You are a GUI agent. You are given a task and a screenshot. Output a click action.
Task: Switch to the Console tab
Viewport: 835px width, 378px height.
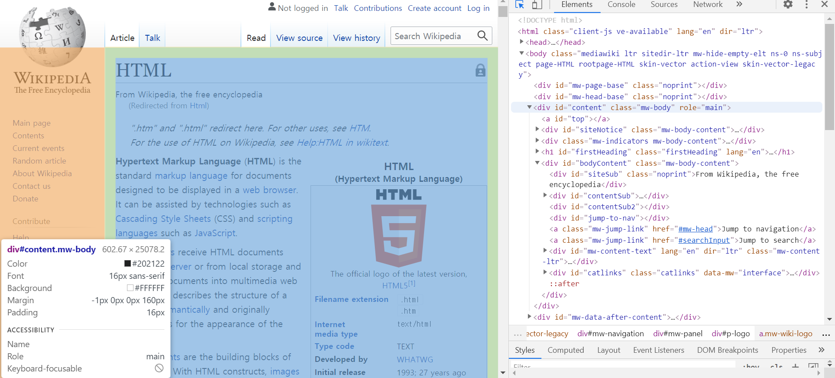[621, 5]
